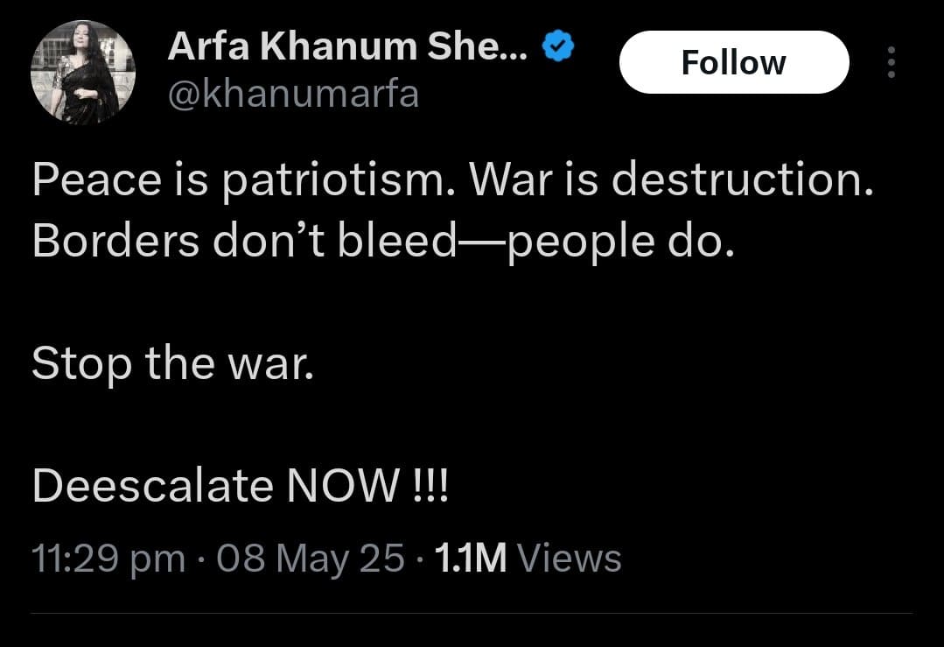Click the date 08 May 25

[311, 558]
